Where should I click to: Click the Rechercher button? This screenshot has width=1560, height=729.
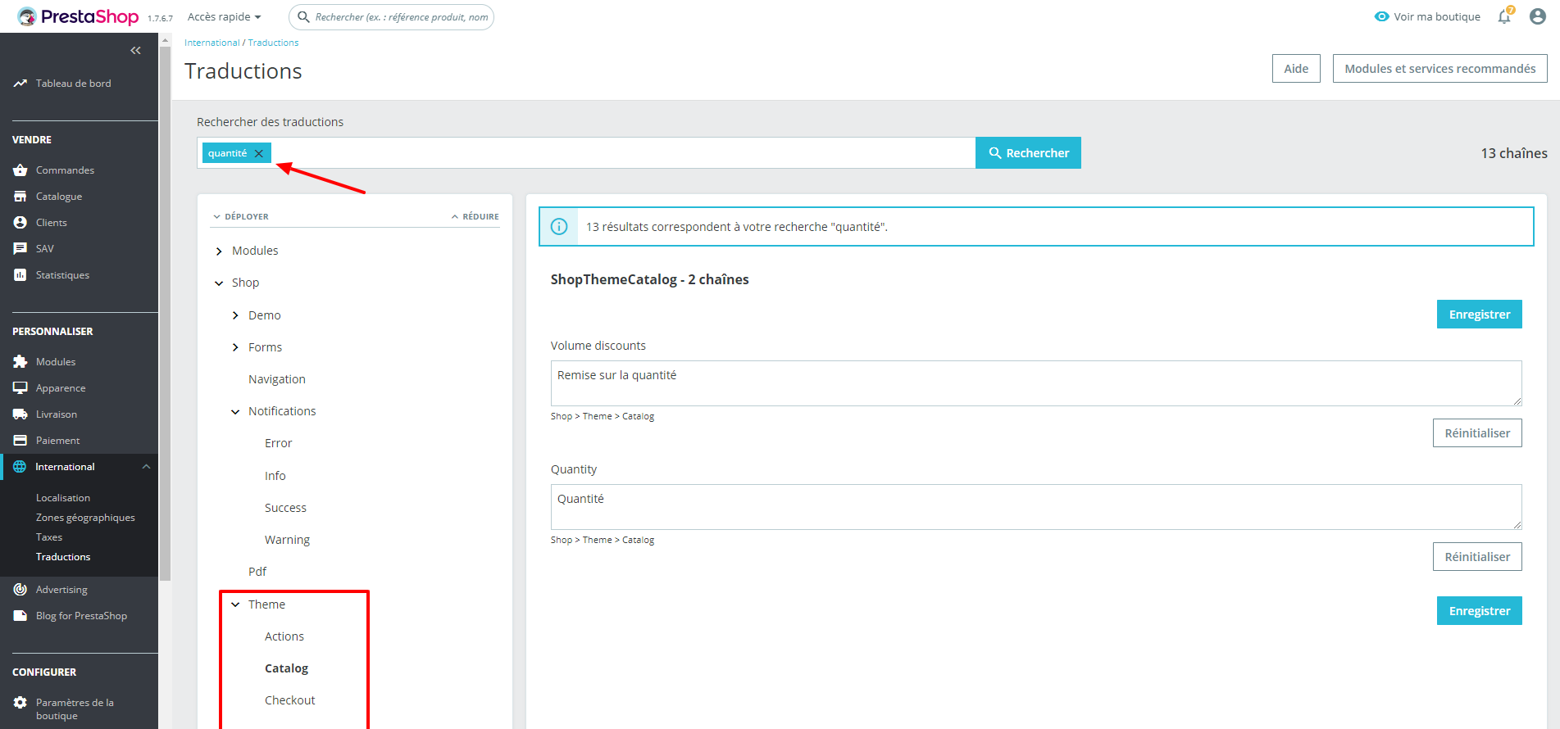tap(1028, 153)
